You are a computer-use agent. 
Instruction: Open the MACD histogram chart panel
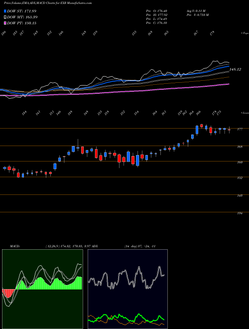42,289
